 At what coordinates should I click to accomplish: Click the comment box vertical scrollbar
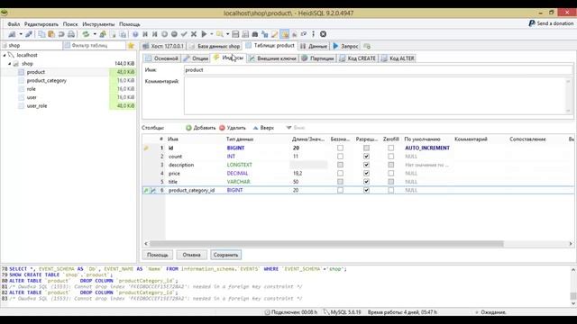click(x=569, y=96)
